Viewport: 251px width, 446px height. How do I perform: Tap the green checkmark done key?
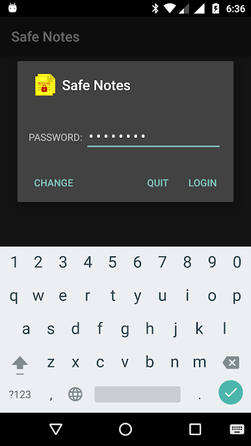coord(230,393)
